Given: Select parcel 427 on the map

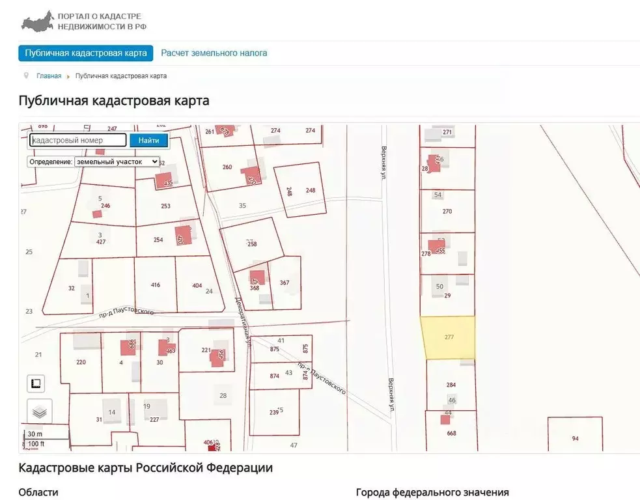Looking at the screenshot, I should [101, 242].
